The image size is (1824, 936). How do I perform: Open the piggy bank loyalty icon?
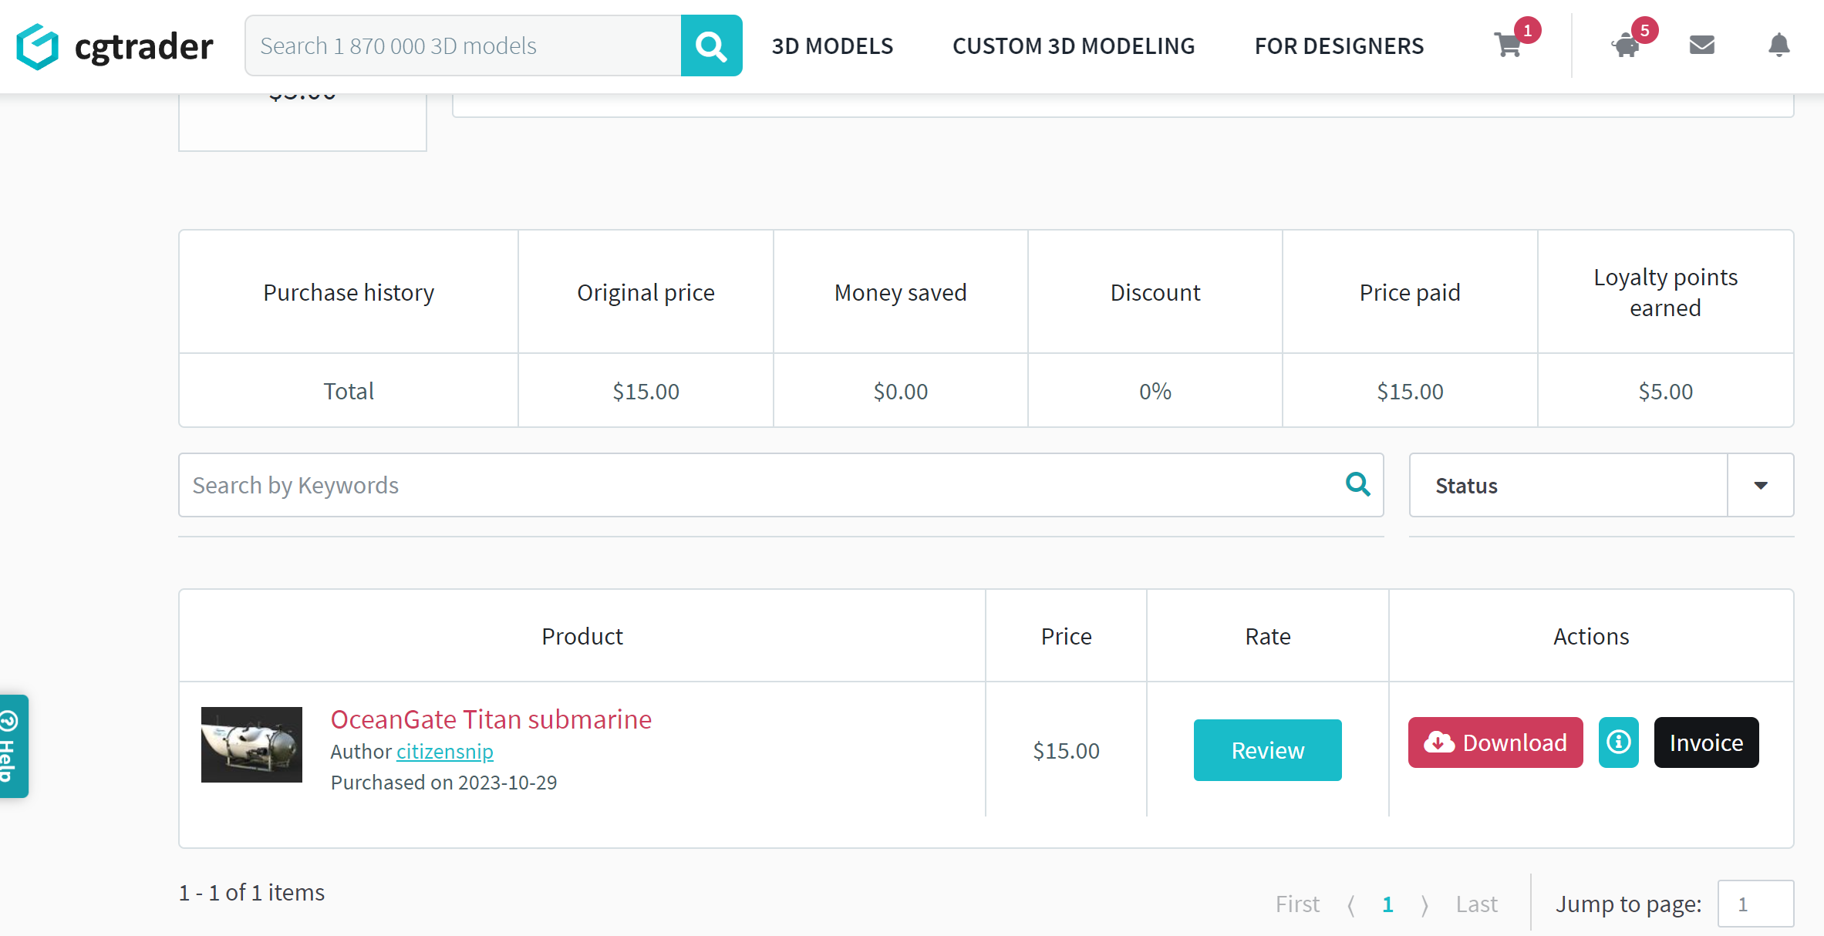click(1626, 45)
